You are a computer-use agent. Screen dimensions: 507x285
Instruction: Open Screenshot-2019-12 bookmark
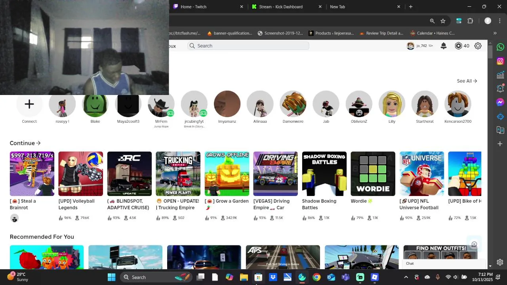pos(280,33)
